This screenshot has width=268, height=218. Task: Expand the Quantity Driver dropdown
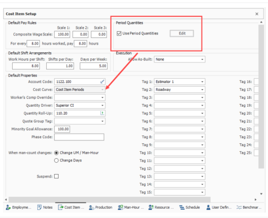(102, 106)
